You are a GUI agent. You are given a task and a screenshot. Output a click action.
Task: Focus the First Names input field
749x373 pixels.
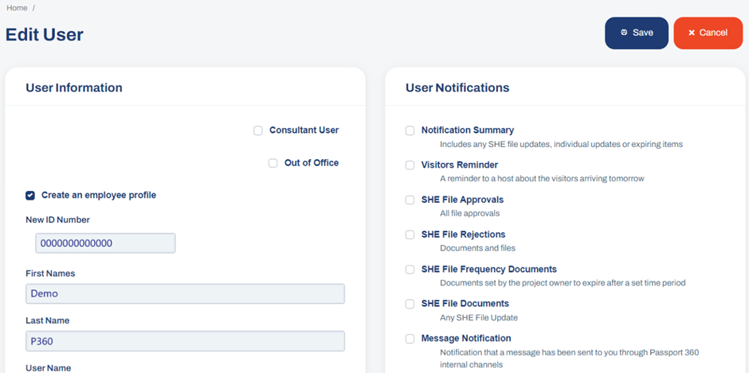pyautogui.click(x=186, y=293)
